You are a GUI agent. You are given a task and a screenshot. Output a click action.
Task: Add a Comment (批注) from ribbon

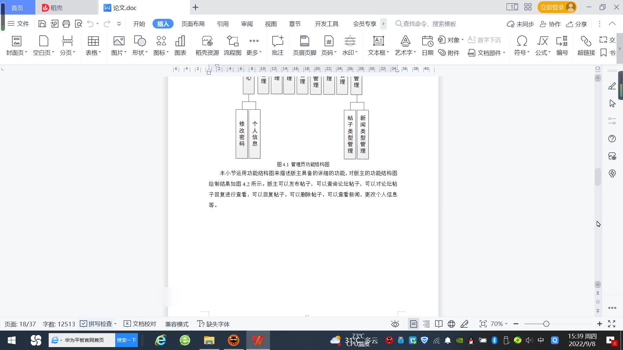coord(277,45)
